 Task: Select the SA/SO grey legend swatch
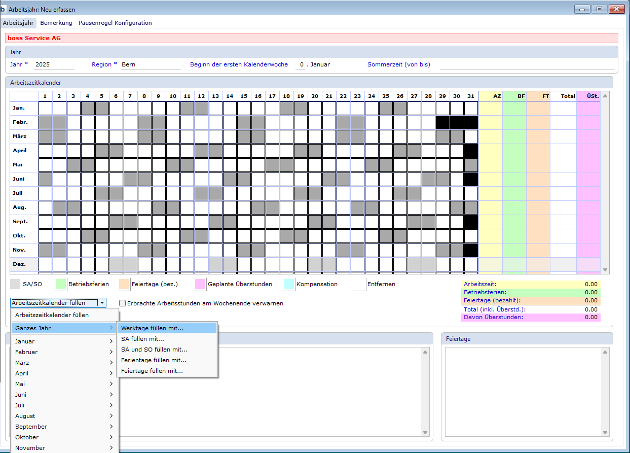[x=16, y=284]
